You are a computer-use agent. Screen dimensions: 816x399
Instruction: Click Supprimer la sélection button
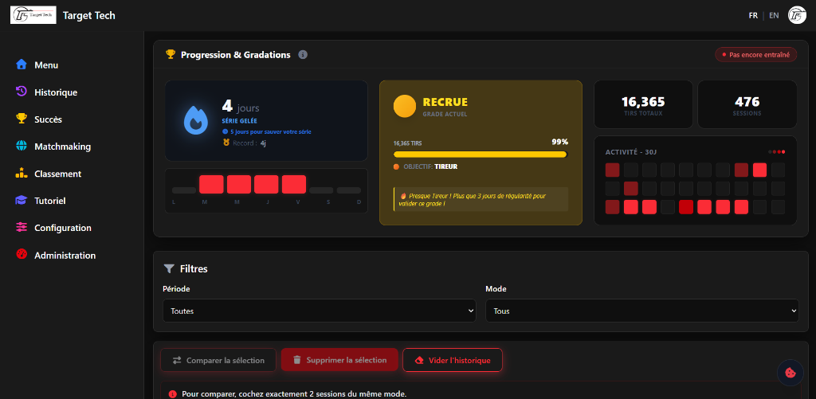(x=339, y=359)
